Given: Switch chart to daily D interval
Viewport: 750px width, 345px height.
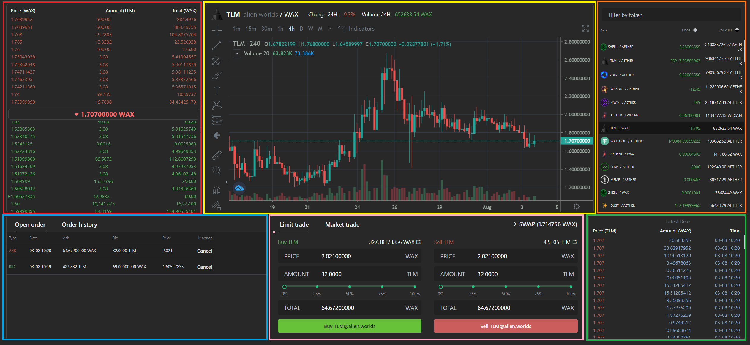Looking at the screenshot, I should (x=301, y=29).
